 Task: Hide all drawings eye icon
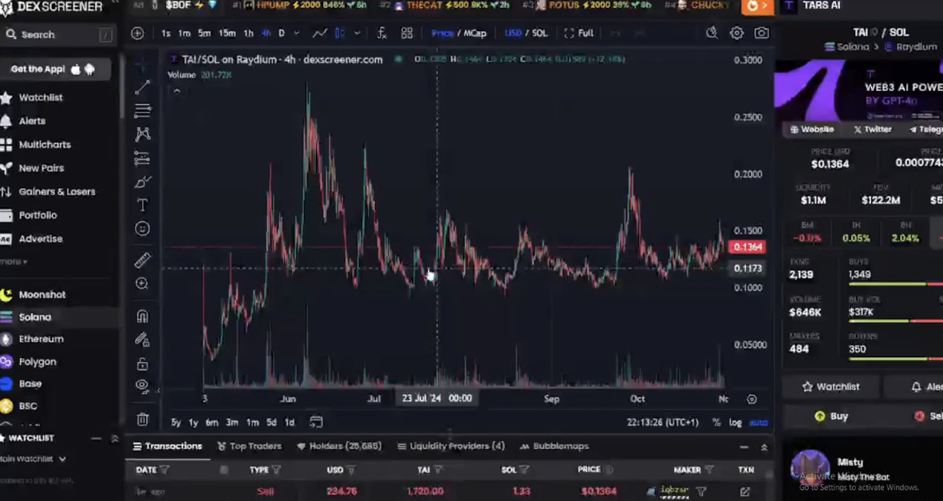coord(142,385)
